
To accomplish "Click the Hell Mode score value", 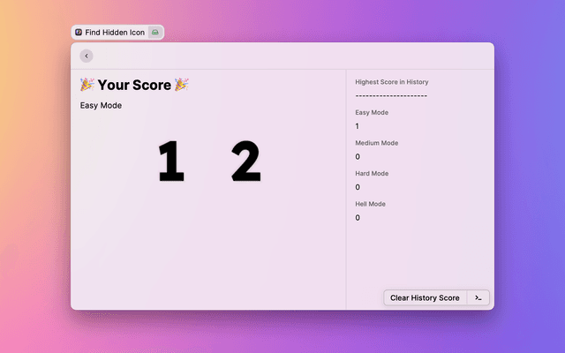I will pyautogui.click(x=358, y=217).
